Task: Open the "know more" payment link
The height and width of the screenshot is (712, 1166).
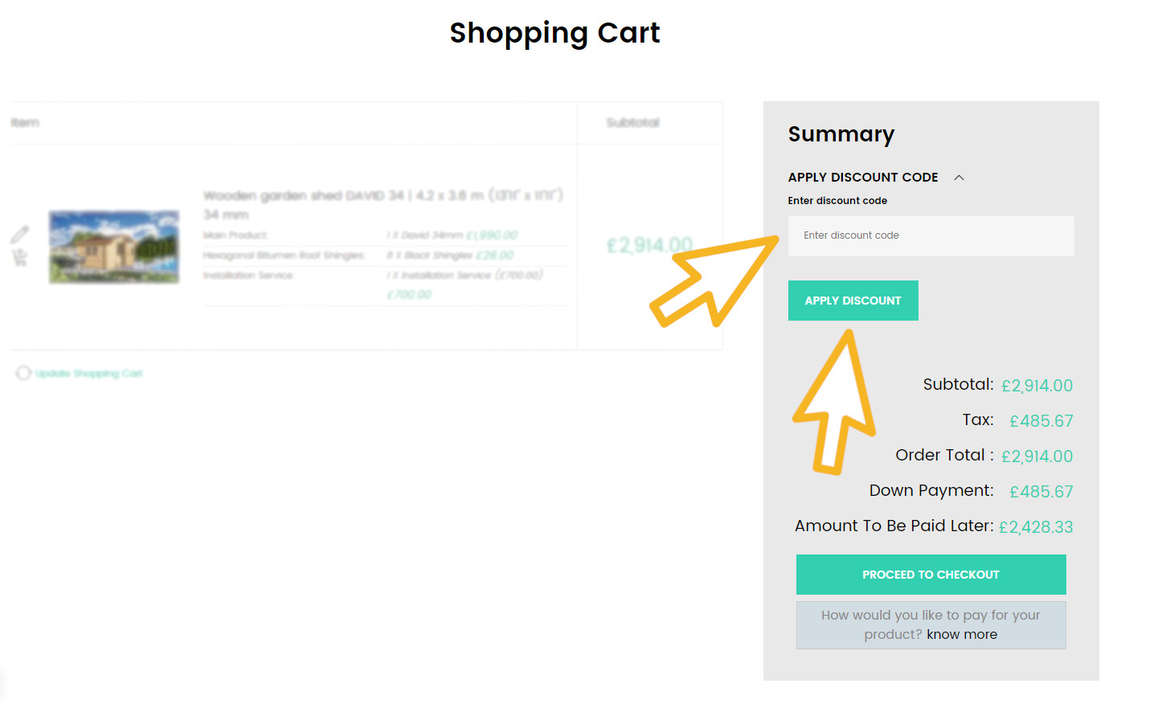Action: [962, 635]
